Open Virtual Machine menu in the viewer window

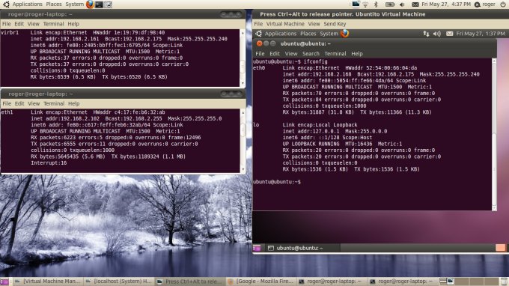pyautogui.click(x=285, y=24)
